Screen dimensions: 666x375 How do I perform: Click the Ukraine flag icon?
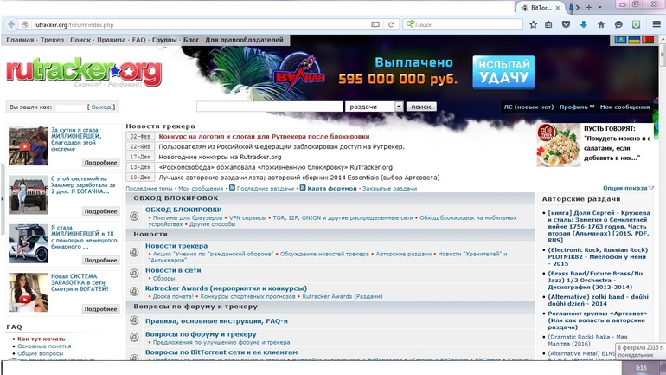[x=634, y=40]
